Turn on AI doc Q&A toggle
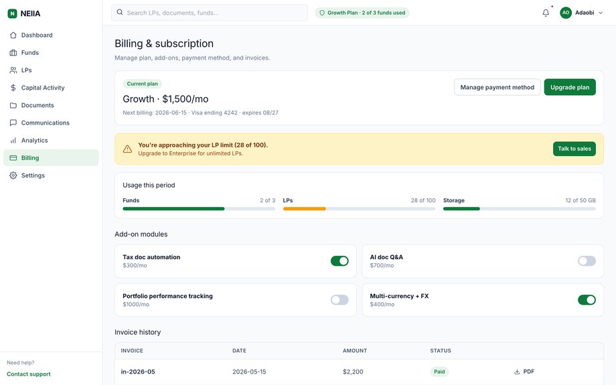The height and width of the screenshot is (385, 616). click(587, 261)
